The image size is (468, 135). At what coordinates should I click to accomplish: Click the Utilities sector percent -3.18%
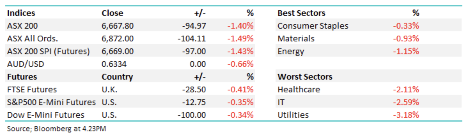406,115
